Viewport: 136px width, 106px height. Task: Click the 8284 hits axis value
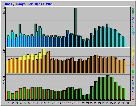tap(4, 11)
